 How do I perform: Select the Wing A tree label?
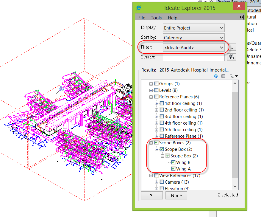coord(183,169)
